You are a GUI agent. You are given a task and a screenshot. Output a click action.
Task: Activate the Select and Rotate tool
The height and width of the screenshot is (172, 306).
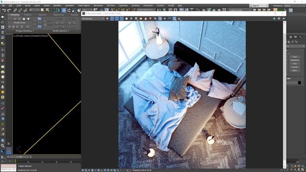69,10
